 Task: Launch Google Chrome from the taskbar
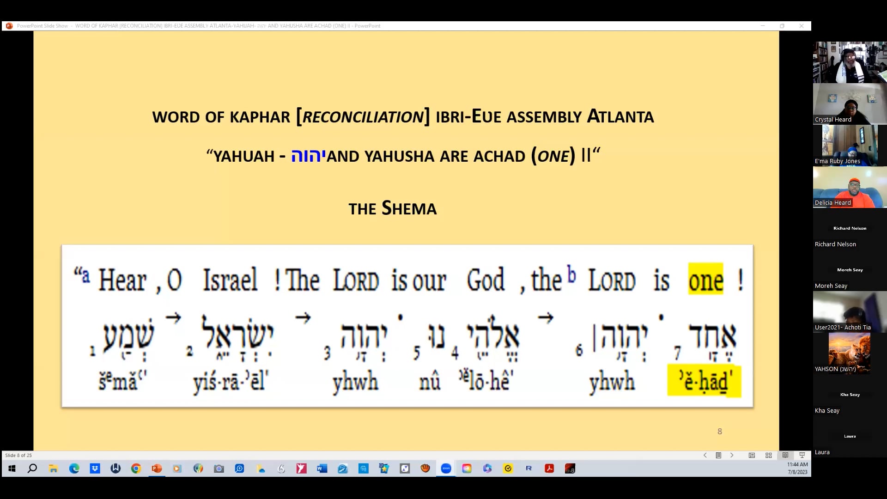point(136,469)
